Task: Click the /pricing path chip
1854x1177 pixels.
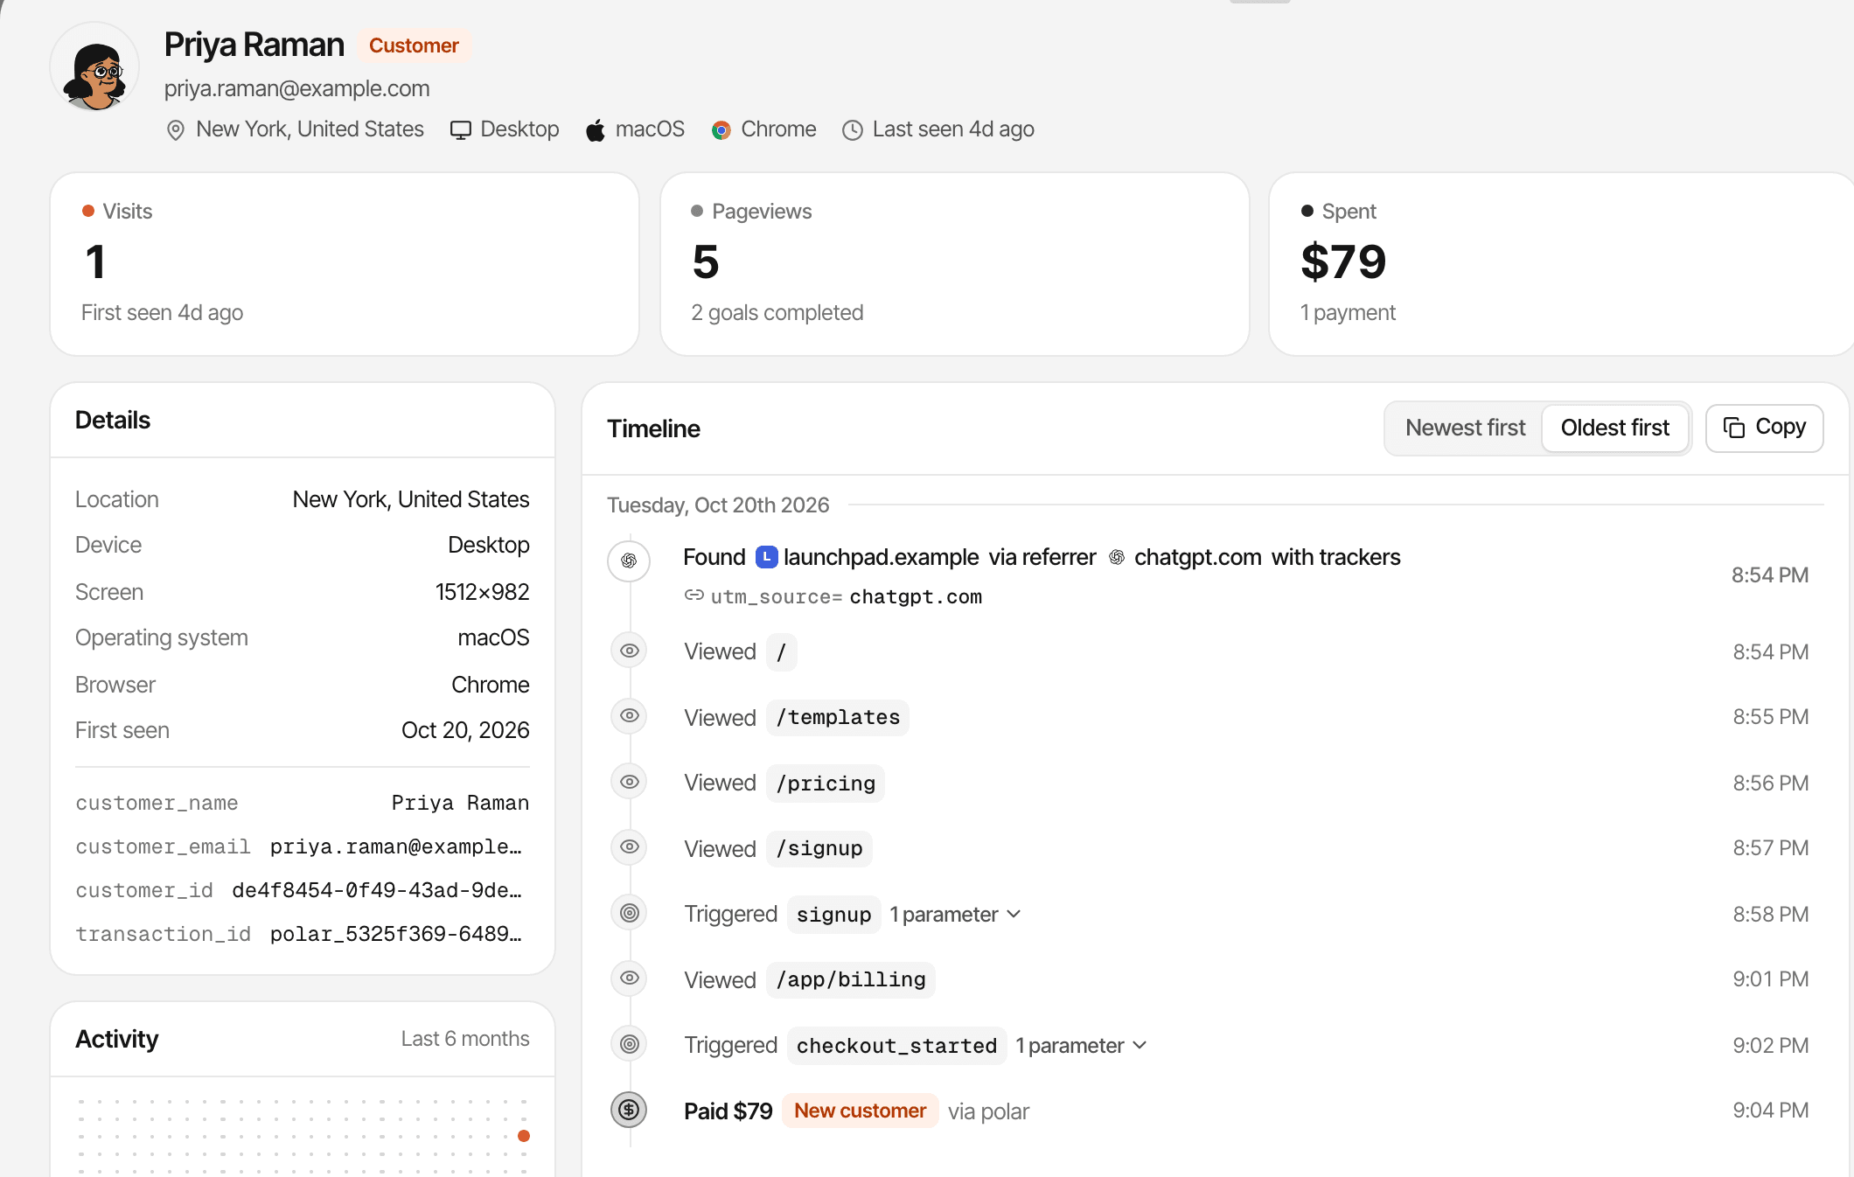Action: pos(826,784)
